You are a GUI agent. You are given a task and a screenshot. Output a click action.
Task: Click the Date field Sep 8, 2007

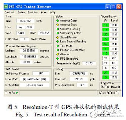tap(25, 27)
